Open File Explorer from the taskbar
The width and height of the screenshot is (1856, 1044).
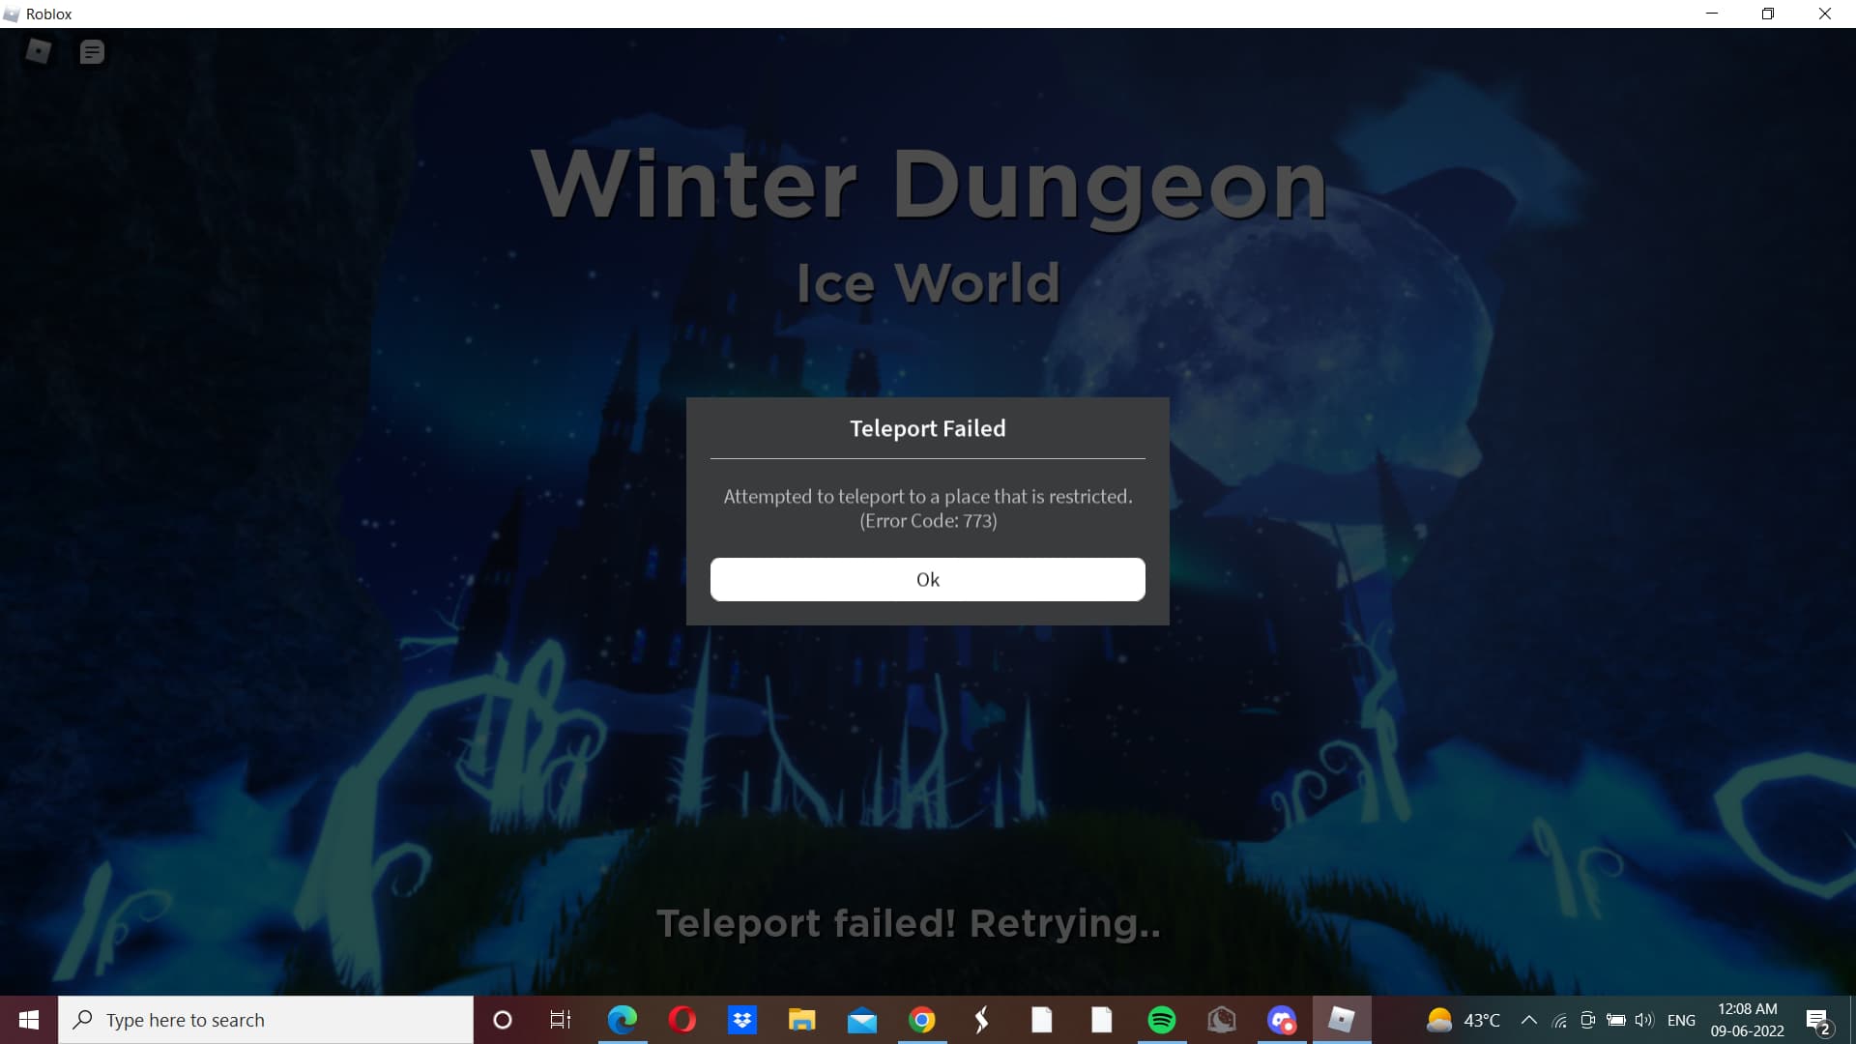coord(801,1020)
